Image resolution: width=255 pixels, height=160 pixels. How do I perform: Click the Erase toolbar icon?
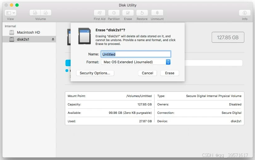tap(128, 13)
